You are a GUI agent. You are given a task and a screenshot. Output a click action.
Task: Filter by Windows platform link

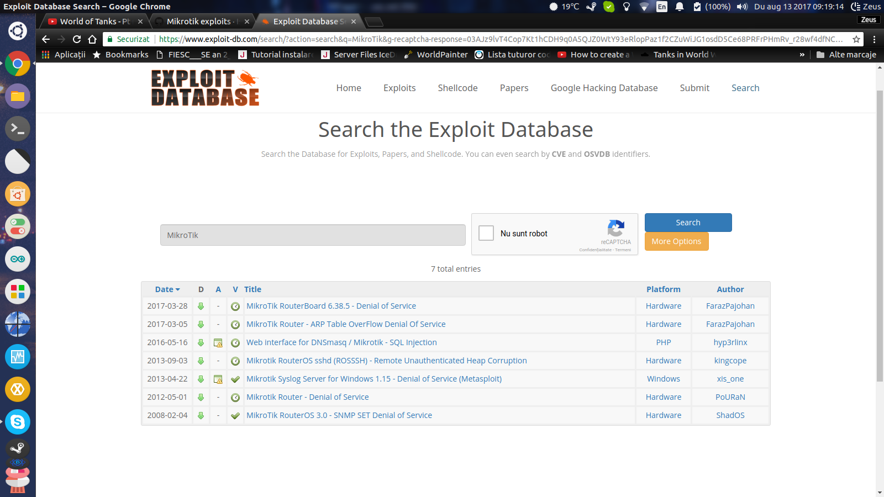[x=664, y=379]
